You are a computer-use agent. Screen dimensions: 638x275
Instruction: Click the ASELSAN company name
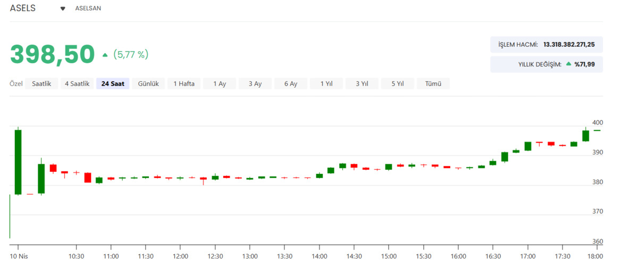pyautogui.click(x=88, y=9)
